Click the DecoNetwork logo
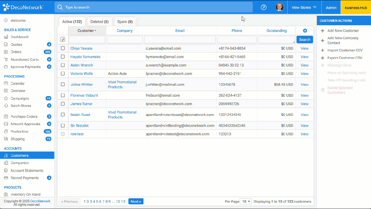Viewport: 371px width, 209px height. (23, 7)
